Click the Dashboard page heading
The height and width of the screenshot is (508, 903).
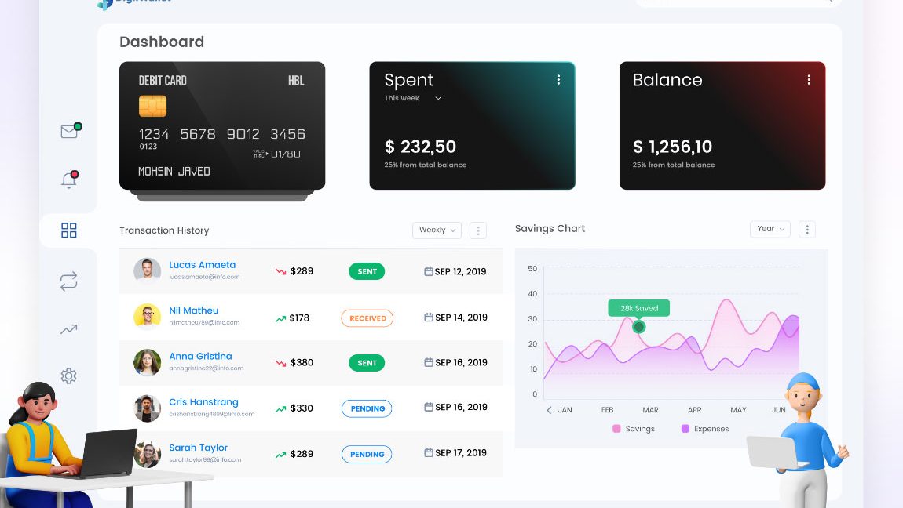pos(162,42)
